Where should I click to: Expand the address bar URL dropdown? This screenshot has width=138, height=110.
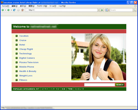99,10
